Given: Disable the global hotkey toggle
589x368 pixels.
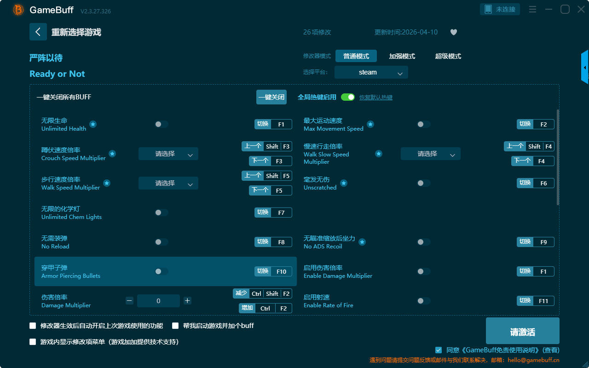Looking at the screenshot, I should pos(348,97).
